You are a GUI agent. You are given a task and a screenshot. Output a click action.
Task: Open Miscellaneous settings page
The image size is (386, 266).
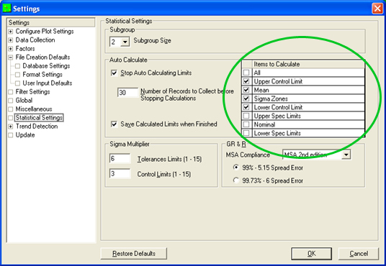(34, 109)
